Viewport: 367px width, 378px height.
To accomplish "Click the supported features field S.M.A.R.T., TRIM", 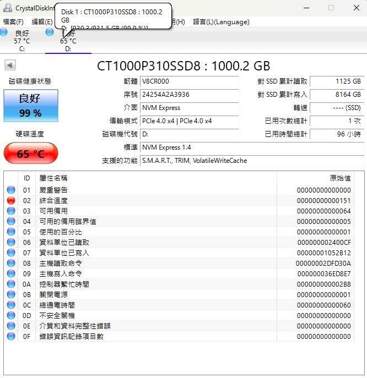I will tap(252, 161).
